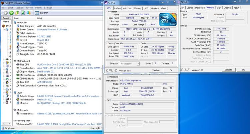Click left tree scrollbar right arrow
The width and height of the screenshot is (250, 134).
click(x=9, y=123)
